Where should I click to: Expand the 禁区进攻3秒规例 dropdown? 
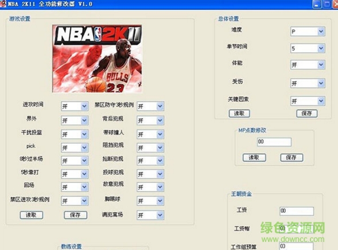75,201
